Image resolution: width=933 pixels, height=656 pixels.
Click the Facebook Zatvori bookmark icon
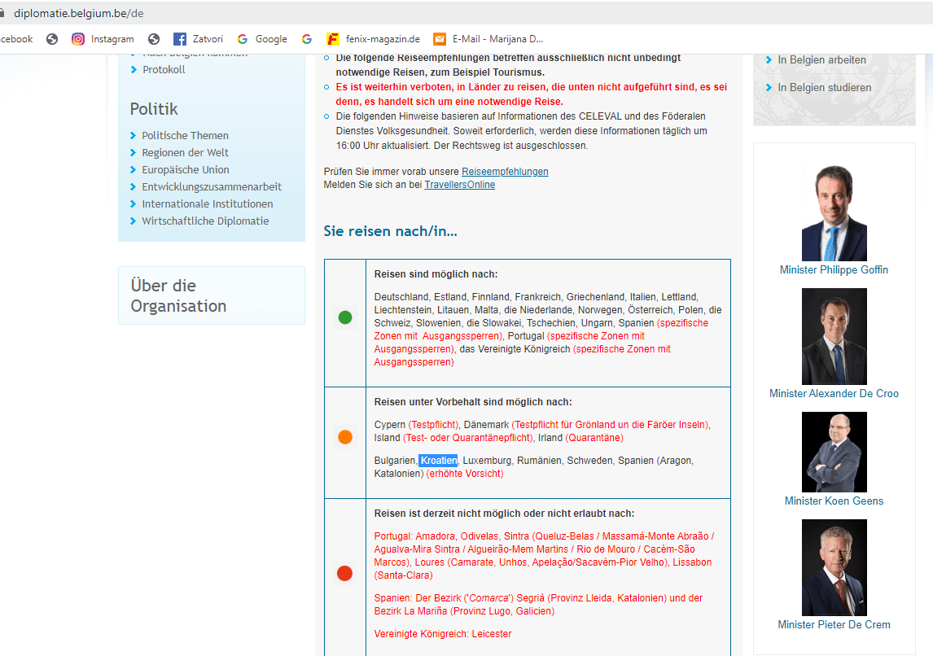pos(180,39)
